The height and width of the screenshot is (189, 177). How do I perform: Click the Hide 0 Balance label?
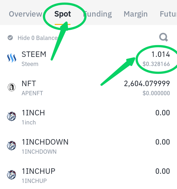pyautogui.click(x=38, y=38)
